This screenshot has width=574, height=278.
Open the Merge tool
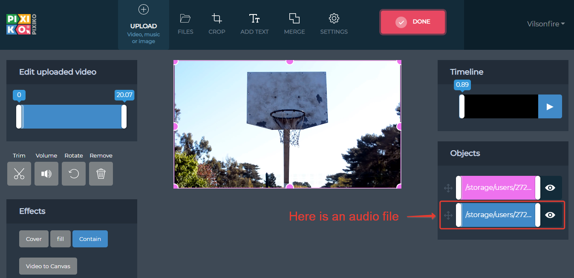(294, 24)
